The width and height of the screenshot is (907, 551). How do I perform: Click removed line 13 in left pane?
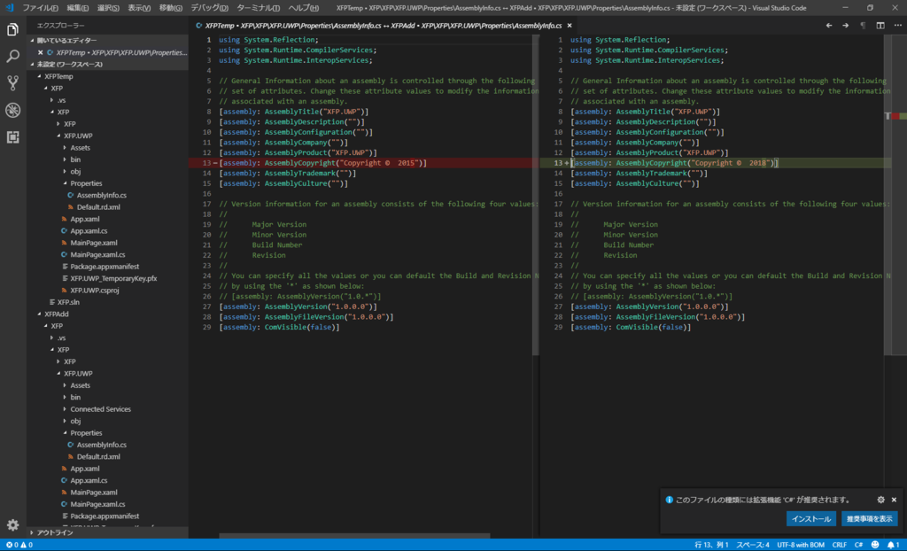coord(364,163)
